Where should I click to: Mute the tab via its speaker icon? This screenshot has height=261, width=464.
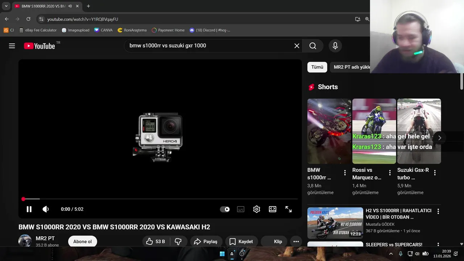tap(70, 6)
